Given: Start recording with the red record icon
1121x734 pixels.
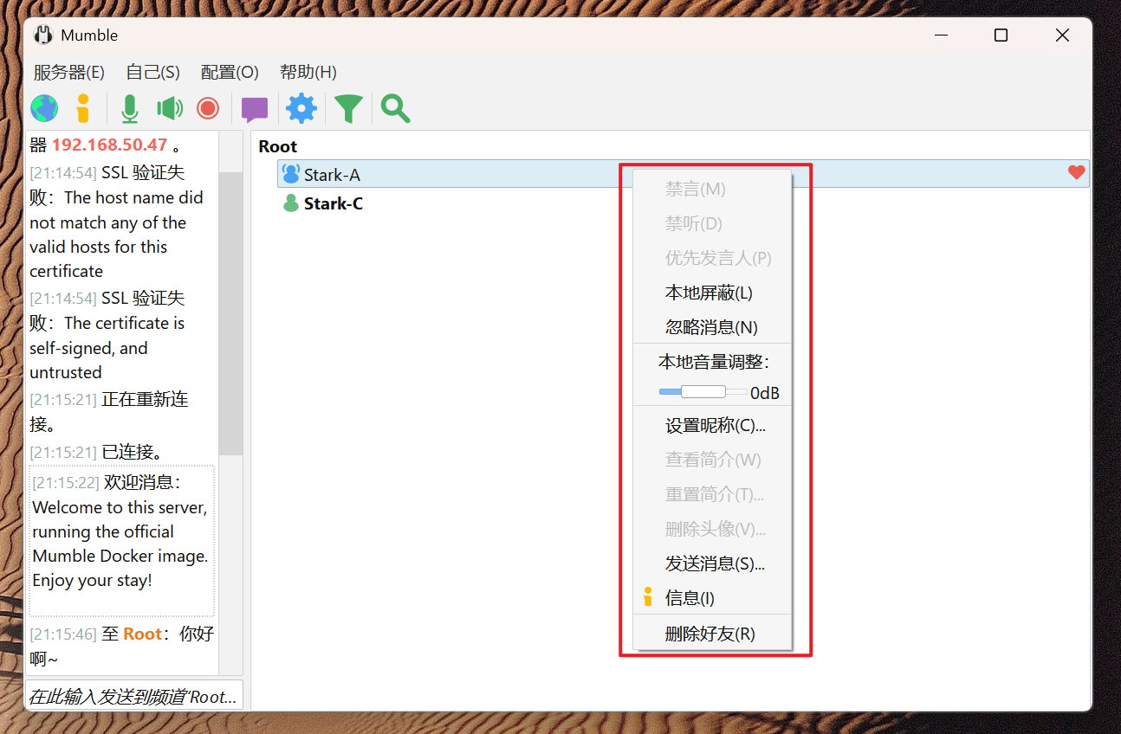Looking at the screenshot, I should point(208,108).
